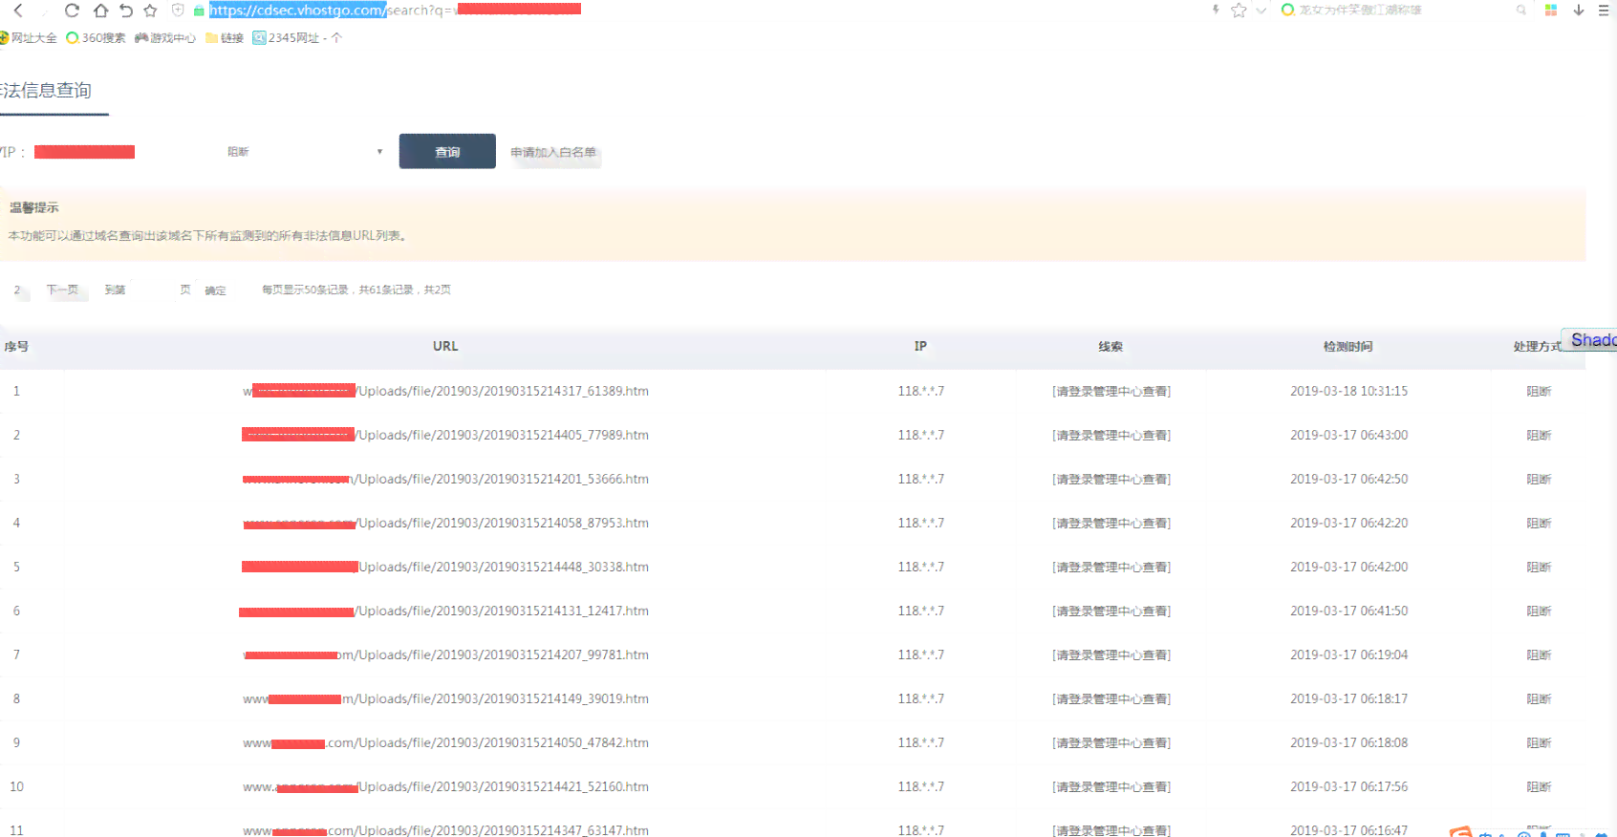Click 请登录管理中心查看 in row 9
Image resolution: width=1617 pixels, height=837 pixels.
pyautogui.click(x=1111, y=742)
